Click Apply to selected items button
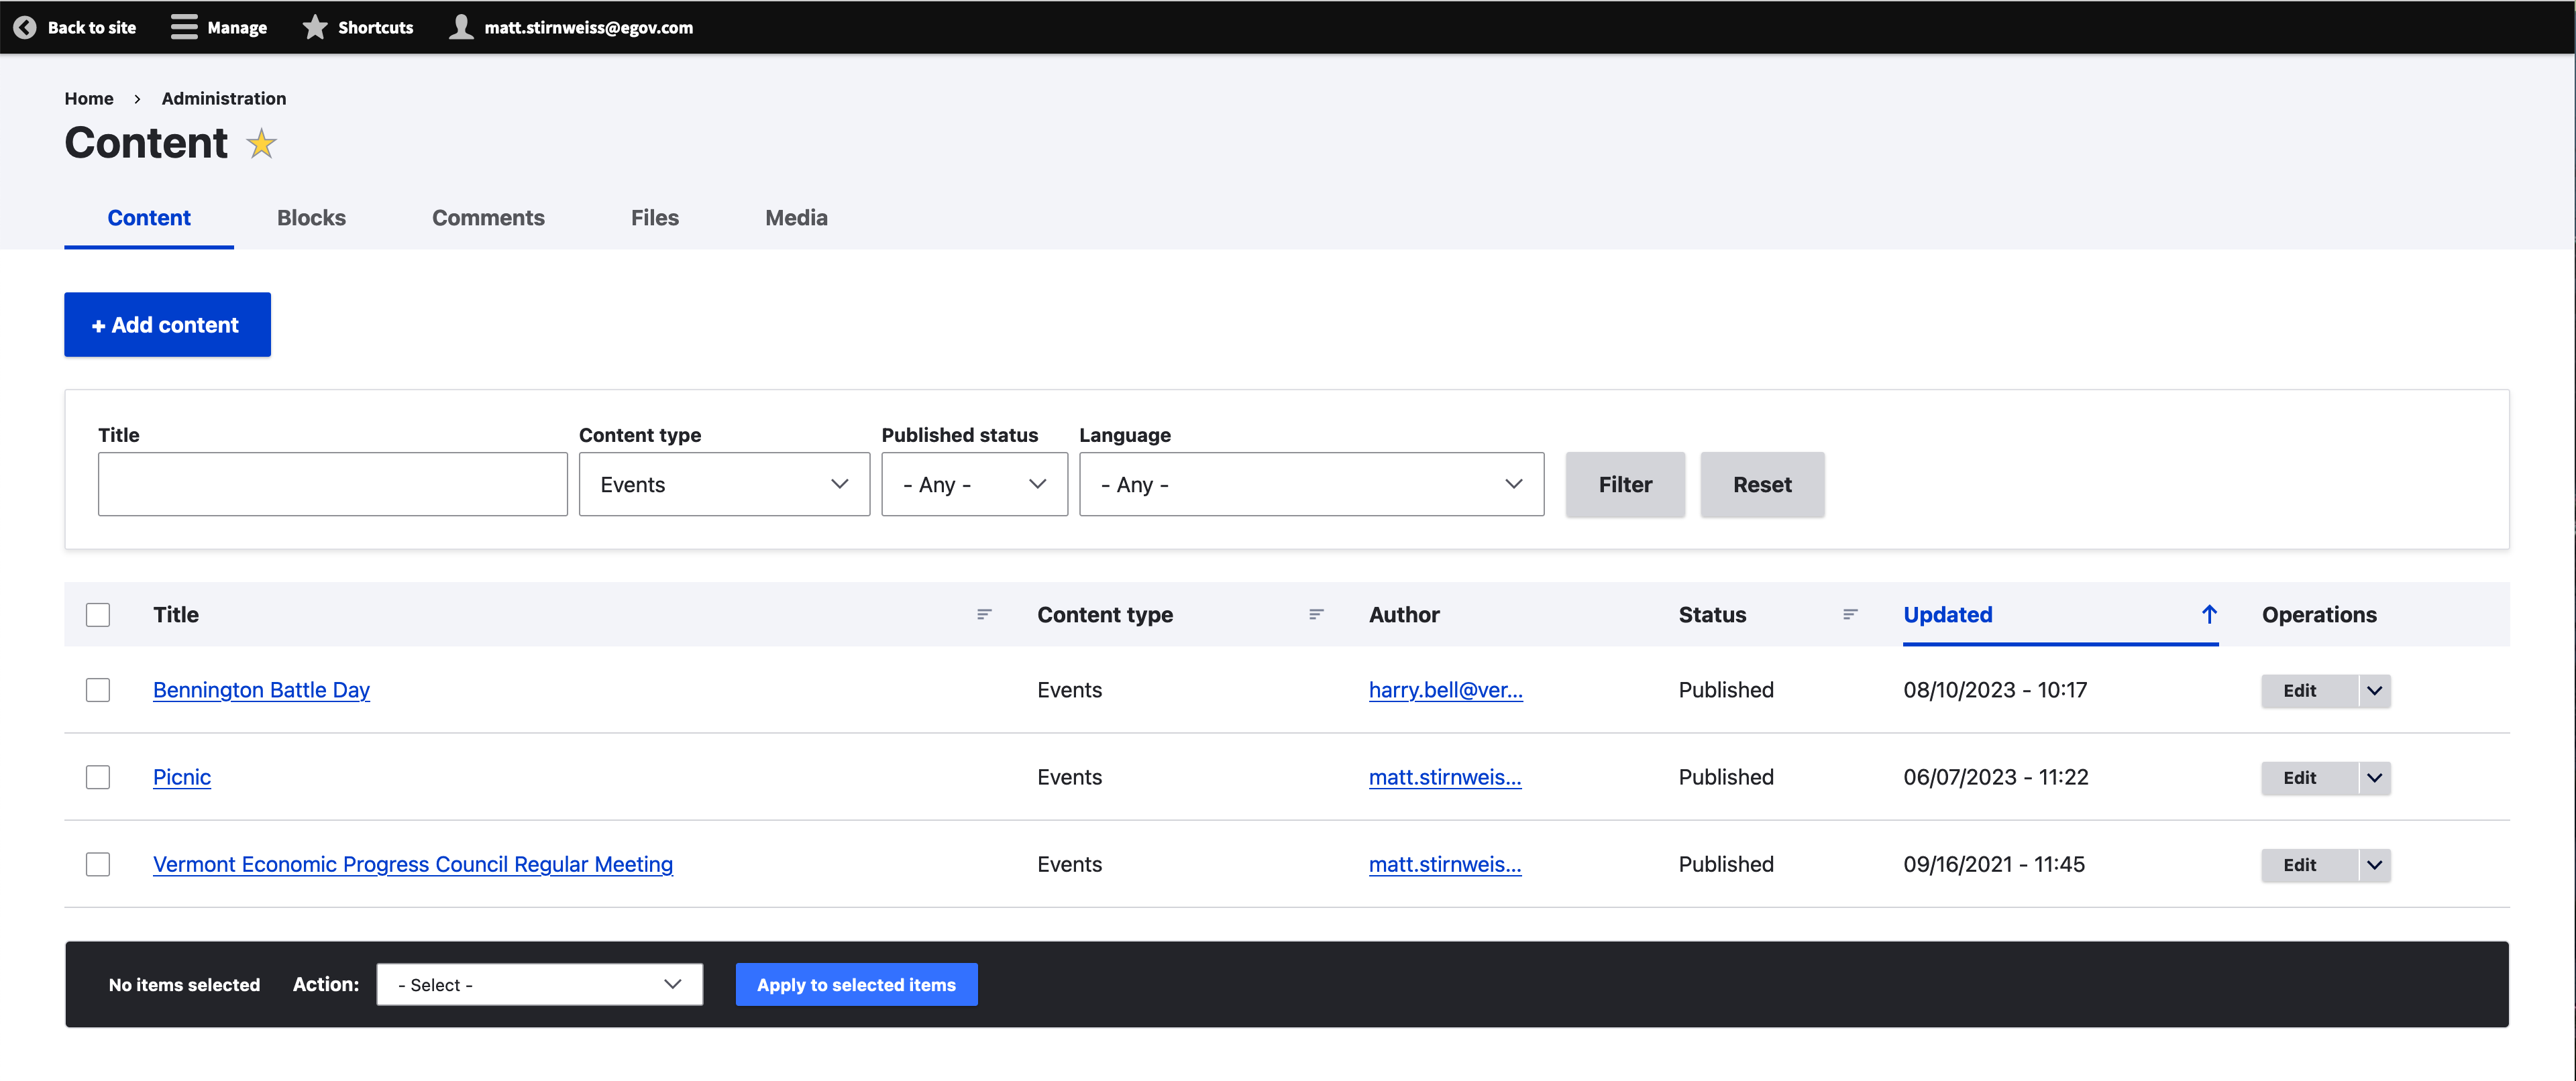Viewport: 2576px width, 1081px height. 856,984
